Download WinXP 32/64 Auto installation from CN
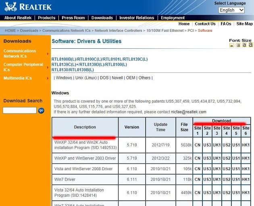The width and height of the screenshot is (254, 206). (x=198, y=145)
